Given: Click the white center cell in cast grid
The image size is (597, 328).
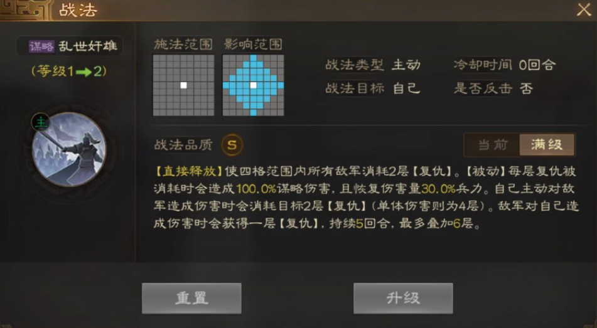Looking at the screenshot, I should [x=183, y=85].
